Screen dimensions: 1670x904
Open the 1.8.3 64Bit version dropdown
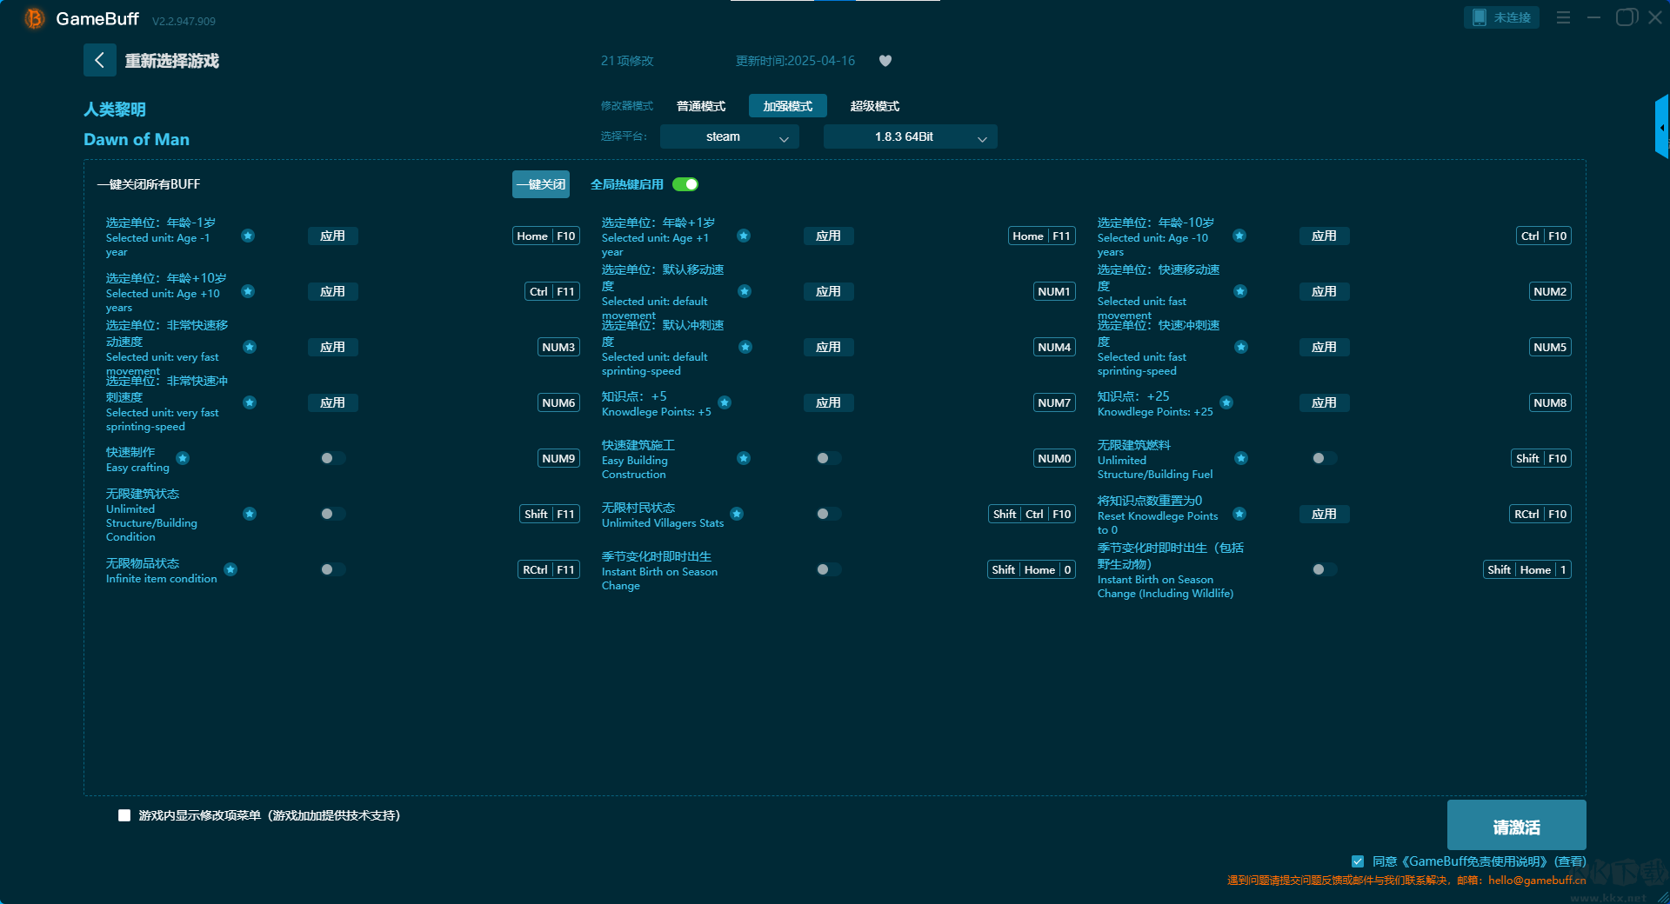pyautogui.click(x=910, y=136)
